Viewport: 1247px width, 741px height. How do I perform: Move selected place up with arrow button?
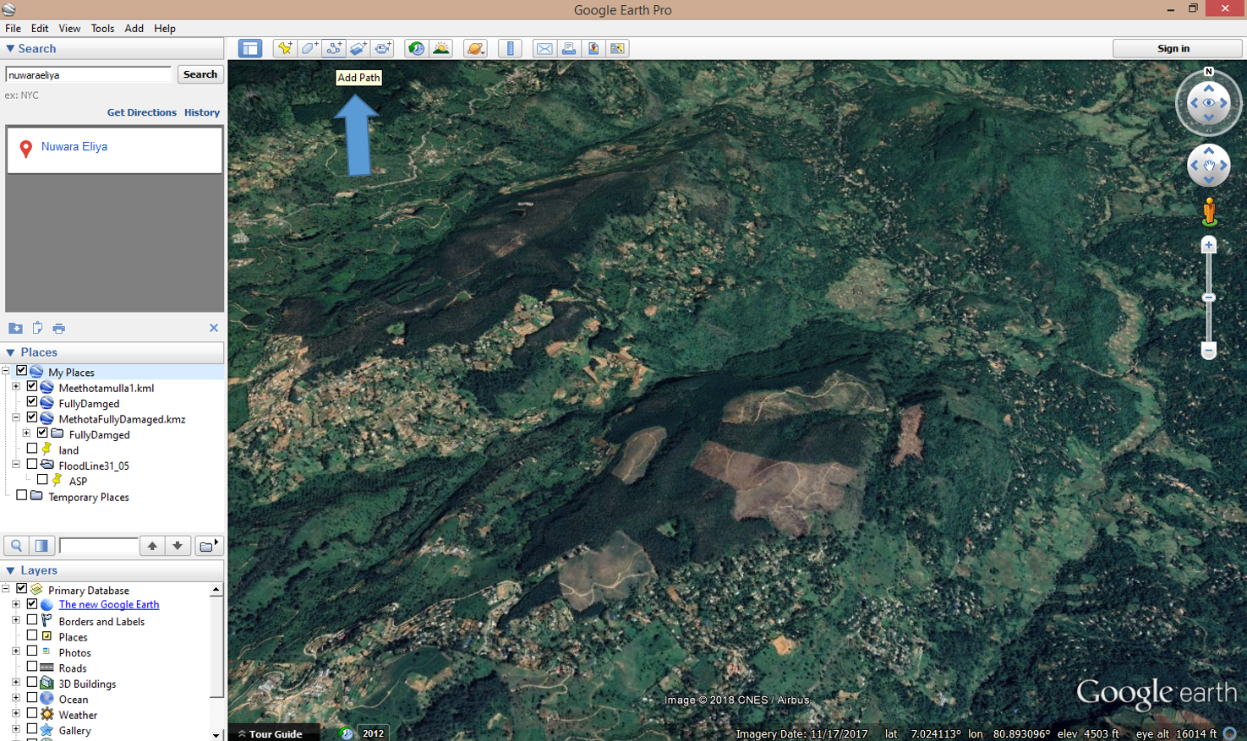[x=152, y=546]
